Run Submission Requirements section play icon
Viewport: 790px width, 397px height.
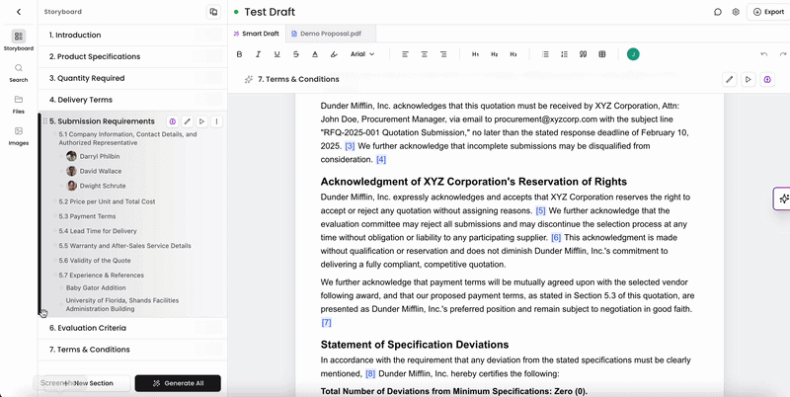pyautogui.click(x=201, y=121)
